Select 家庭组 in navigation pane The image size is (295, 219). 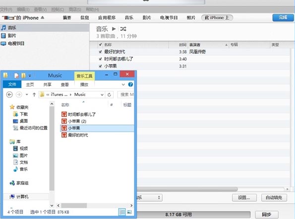pyautogui.click(x=19, y=183)
